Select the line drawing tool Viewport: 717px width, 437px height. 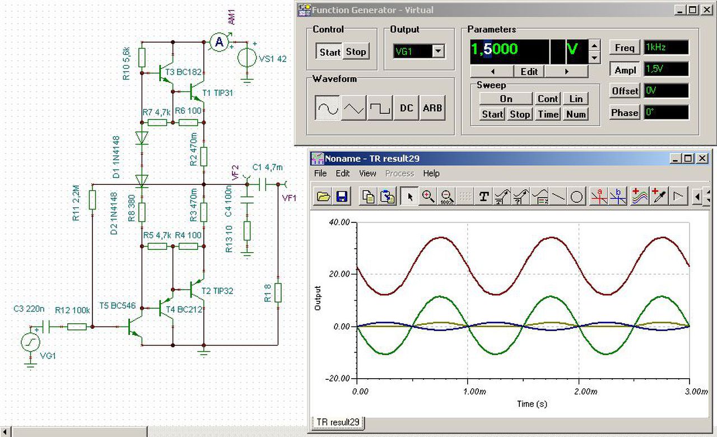[558, 197]
